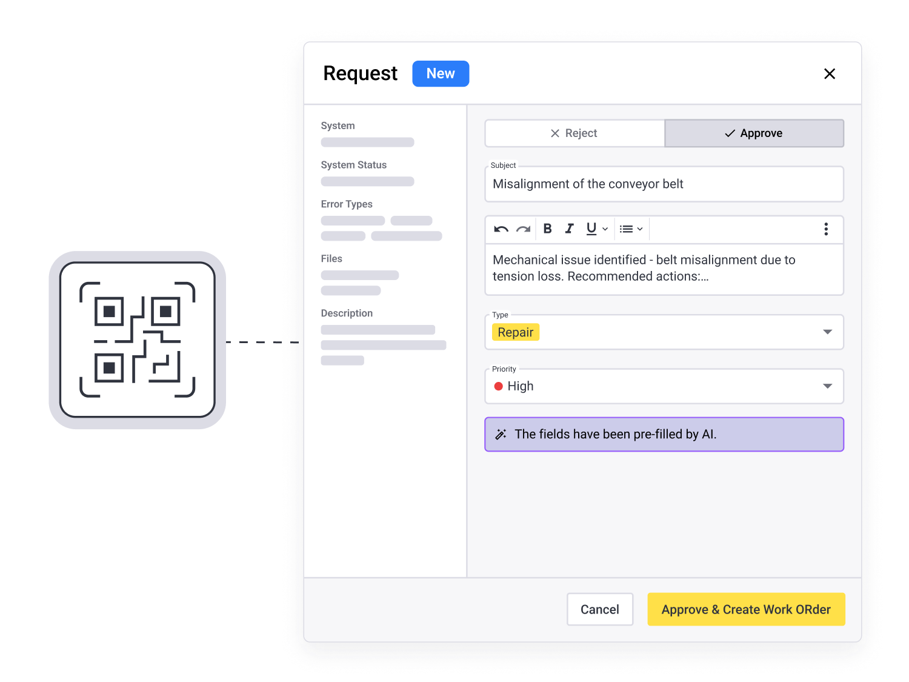Viewport: 909px width, 682px height.
Task: Toggle italic formatting
Action: tap(569, 229)
